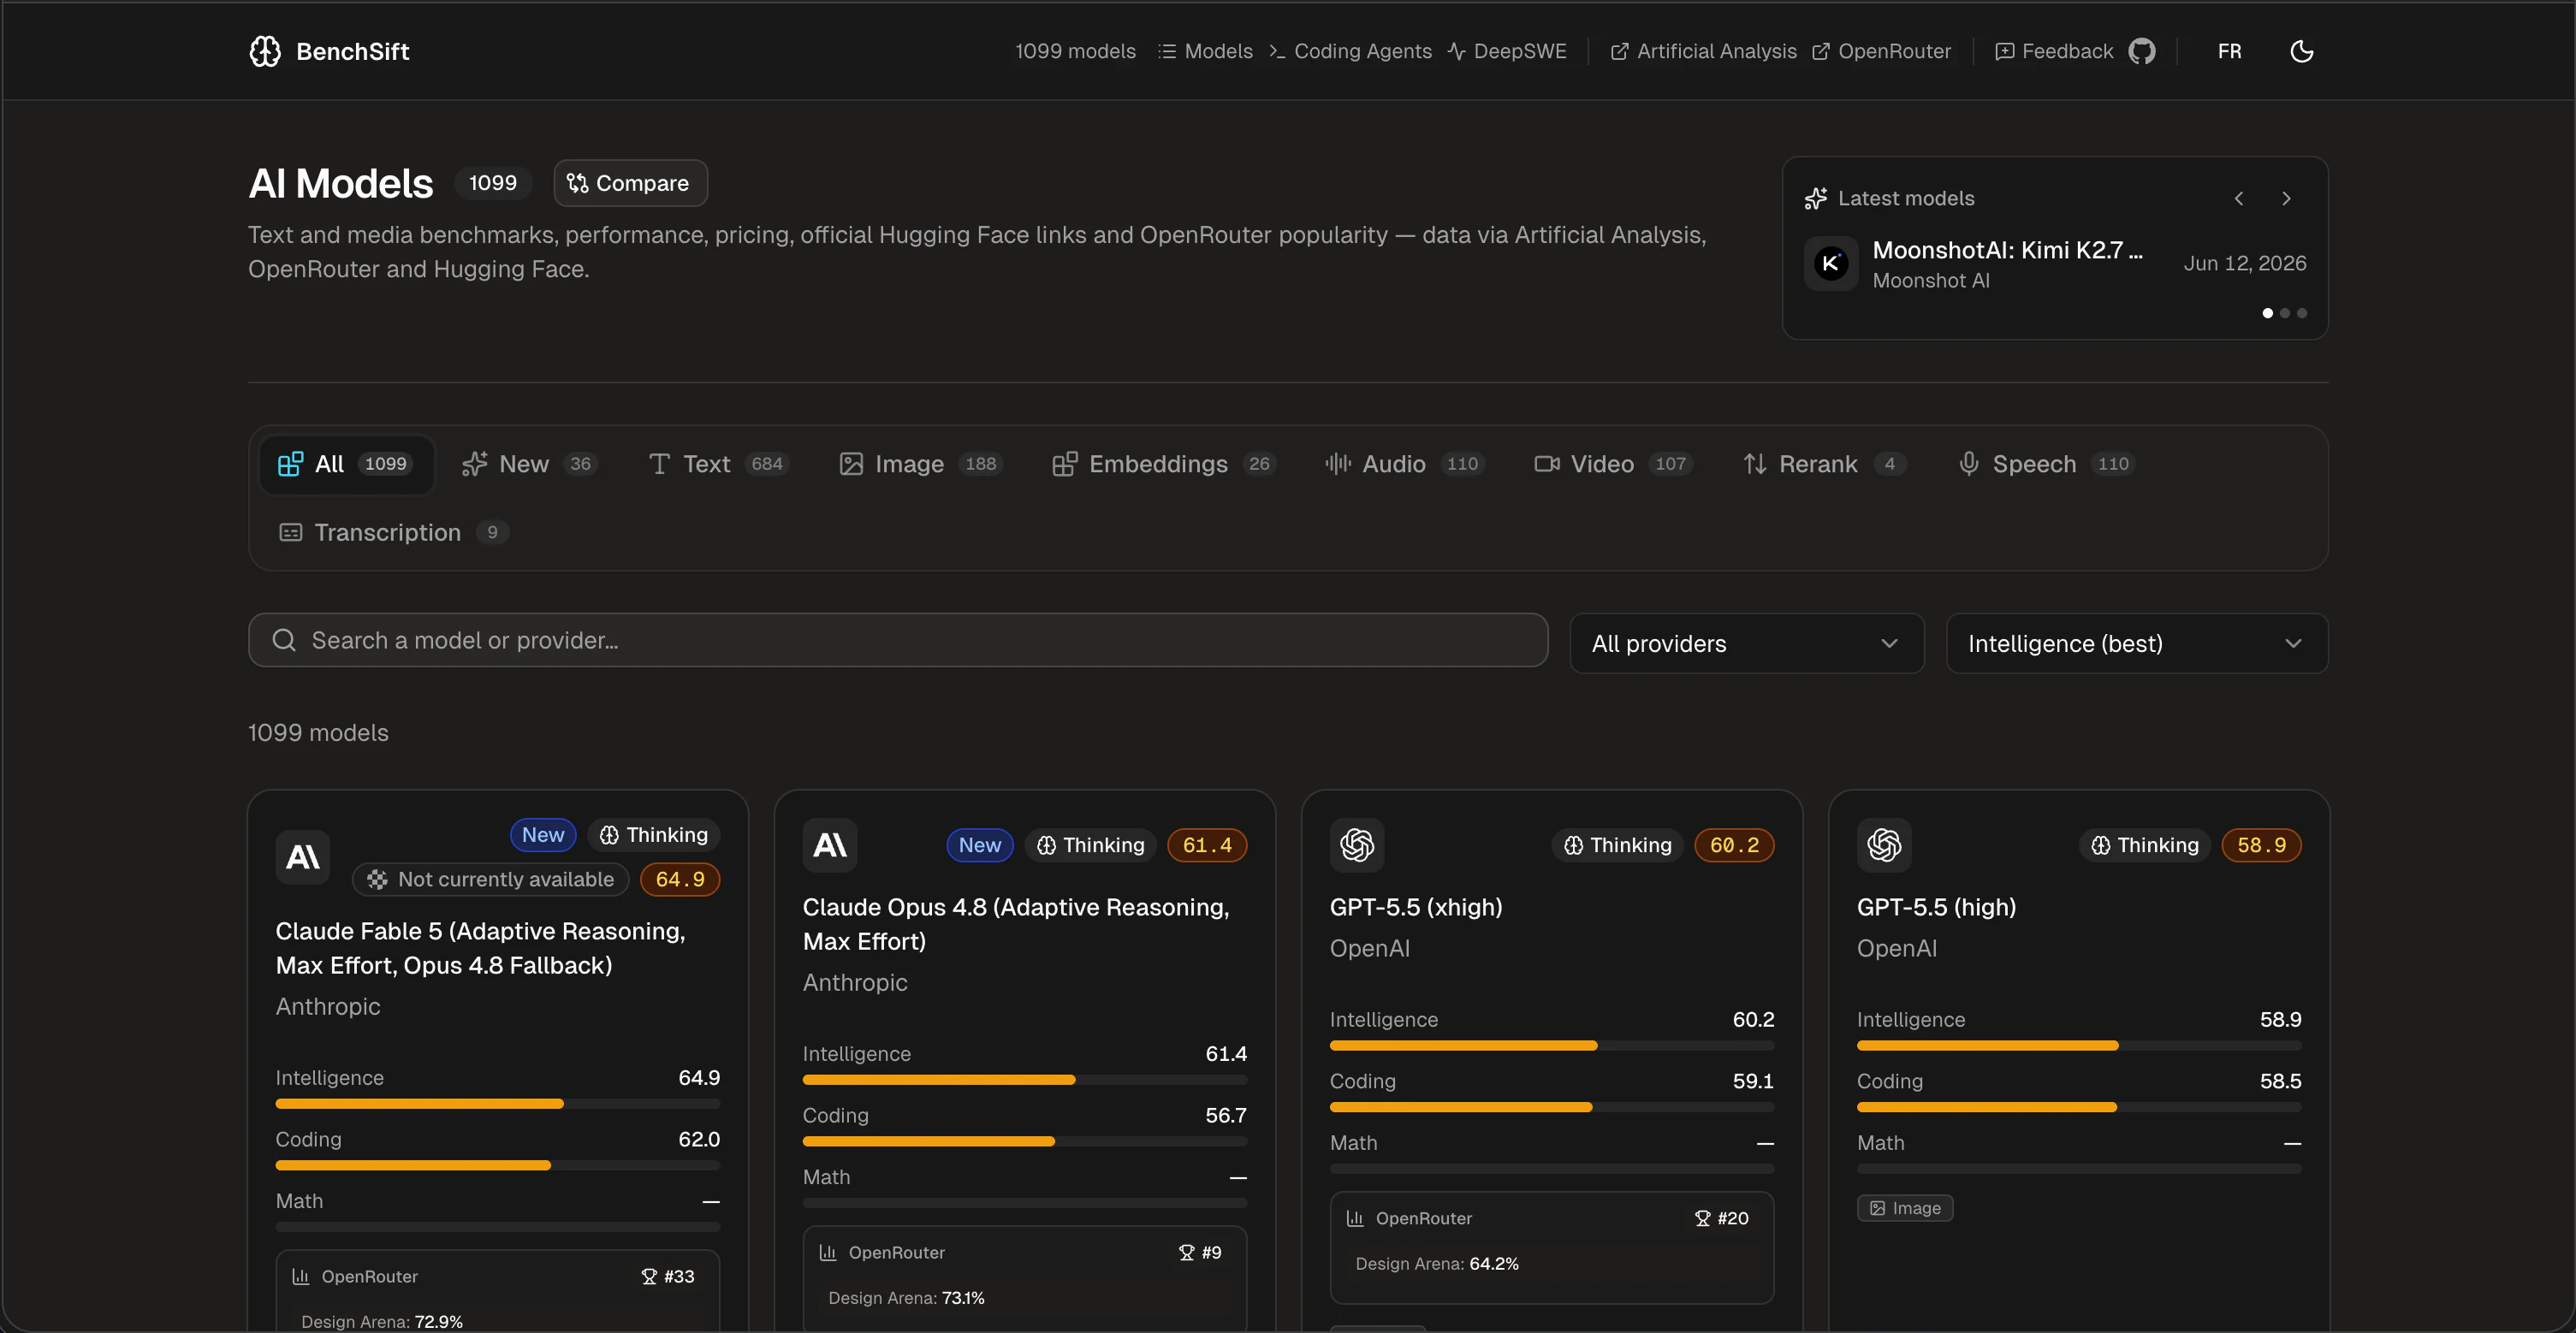Viewport: 2576px width, 1333px height.
Task: Select the All 1099 tab
Action: [x=346, y=464]
